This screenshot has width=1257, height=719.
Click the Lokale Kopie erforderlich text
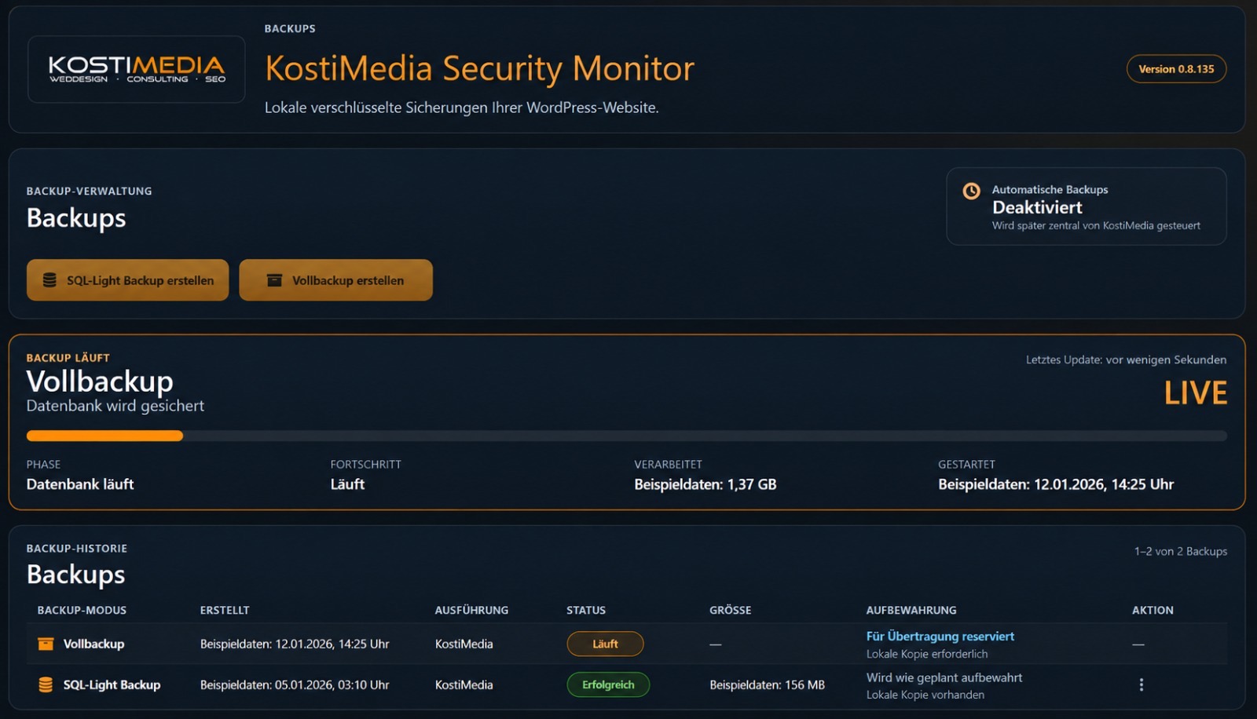click(927, 654)
